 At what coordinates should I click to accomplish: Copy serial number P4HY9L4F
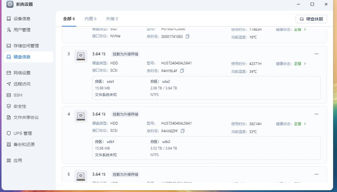(182, 71)
